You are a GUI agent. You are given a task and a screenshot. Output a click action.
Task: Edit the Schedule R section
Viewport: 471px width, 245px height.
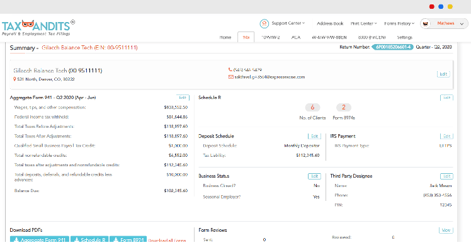446,98
